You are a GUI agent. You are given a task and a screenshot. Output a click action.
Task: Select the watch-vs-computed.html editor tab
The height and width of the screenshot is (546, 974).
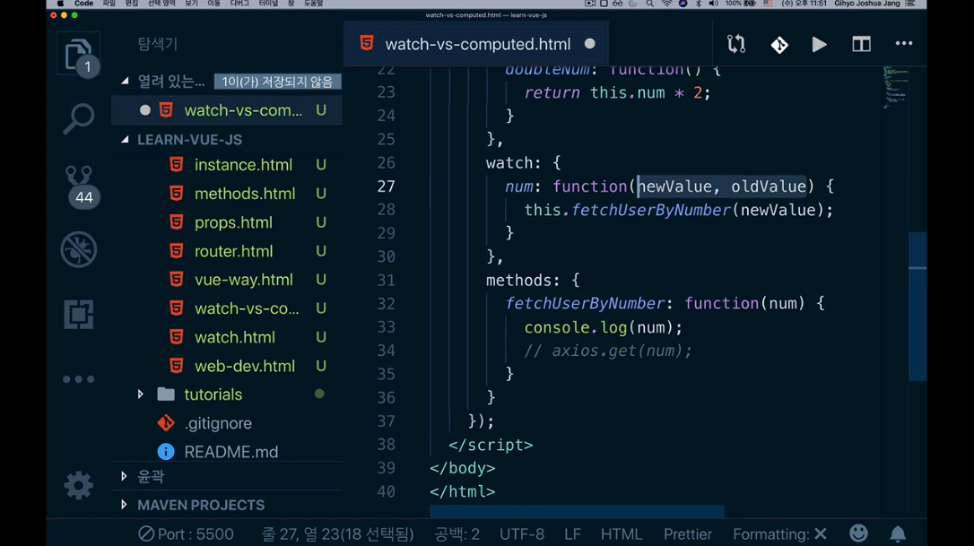476,44
